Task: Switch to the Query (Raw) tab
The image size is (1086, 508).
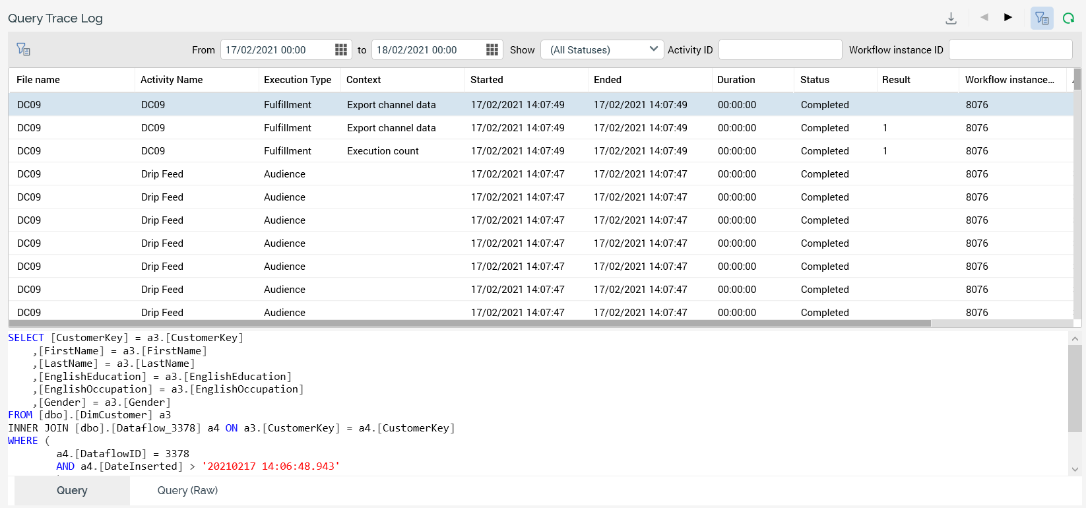Action: click(187, 490)
